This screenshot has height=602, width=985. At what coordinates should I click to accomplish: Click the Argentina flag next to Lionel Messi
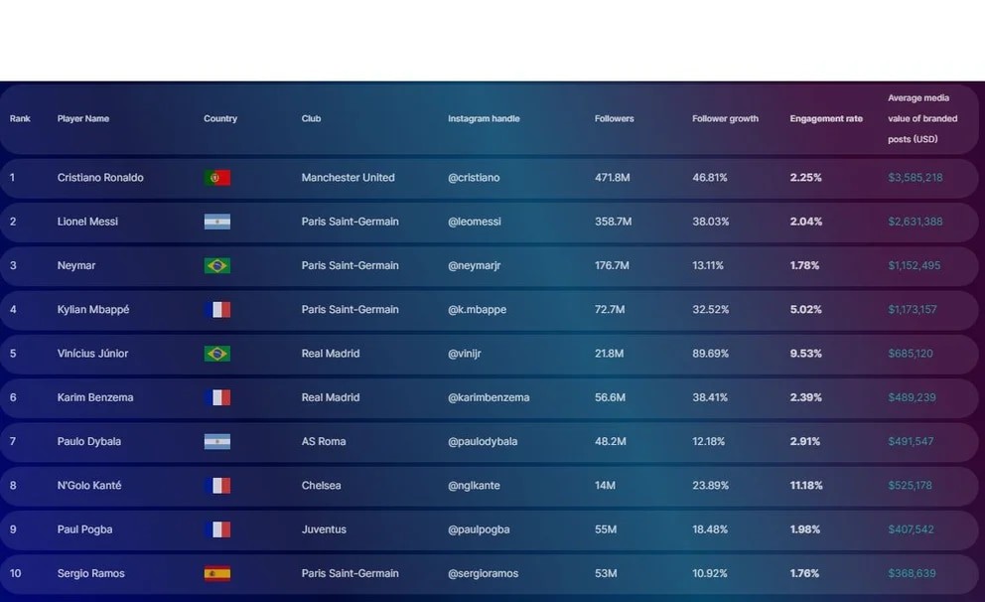click(216, 222)
